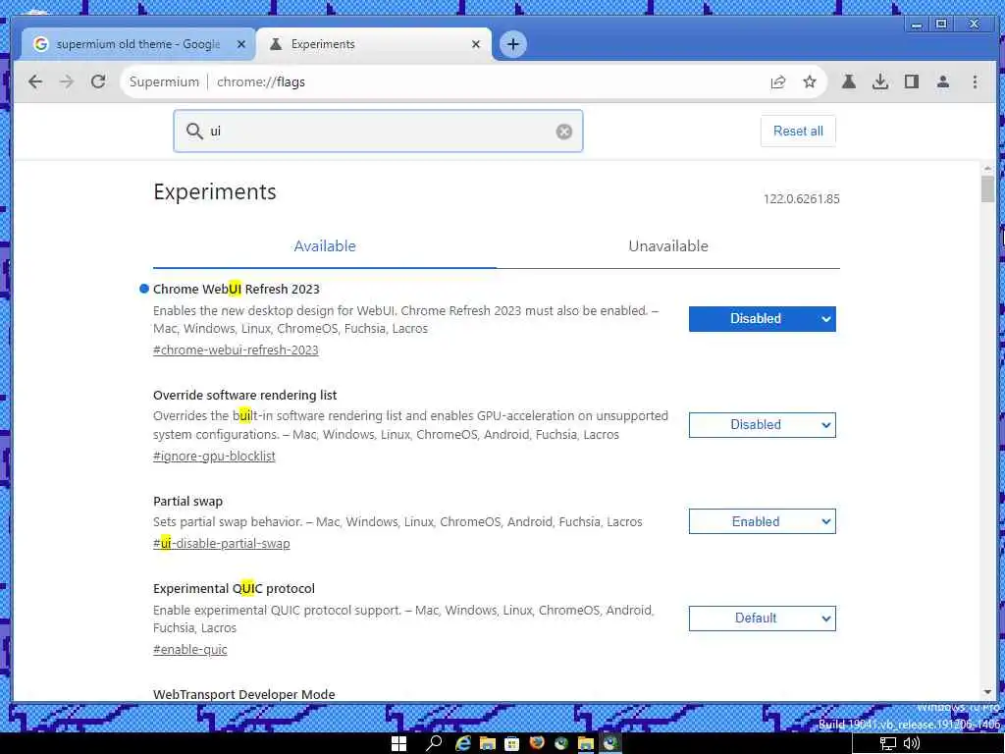
Task: Toggle the side panel icon
Action: 912,82
